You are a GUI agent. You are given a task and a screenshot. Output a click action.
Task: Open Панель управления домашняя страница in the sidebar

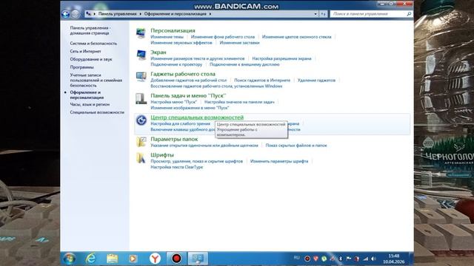pyautogui.click(x=90, y=30)
